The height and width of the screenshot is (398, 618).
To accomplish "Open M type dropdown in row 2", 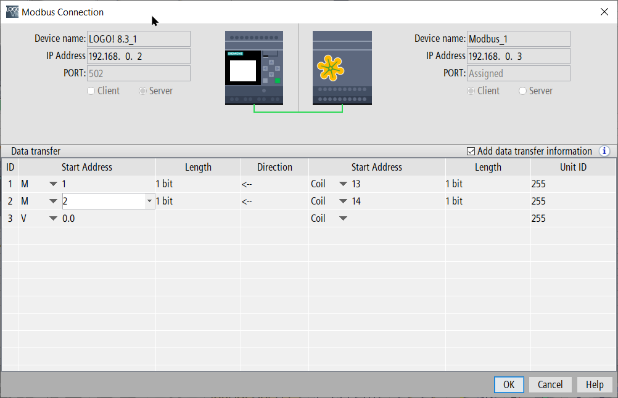I will tap(53, 201).
